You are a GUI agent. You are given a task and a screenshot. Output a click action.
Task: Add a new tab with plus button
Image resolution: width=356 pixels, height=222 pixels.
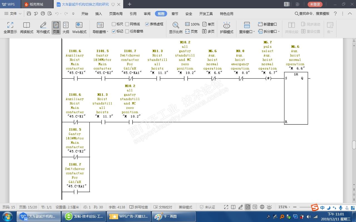129,4
